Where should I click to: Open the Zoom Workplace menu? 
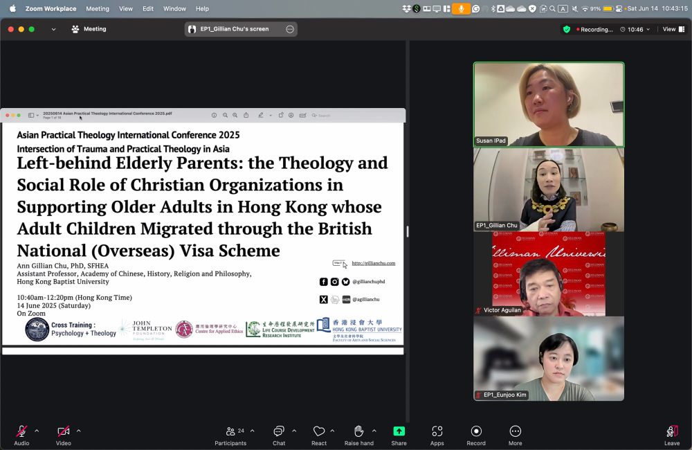[x=51, y=8]
